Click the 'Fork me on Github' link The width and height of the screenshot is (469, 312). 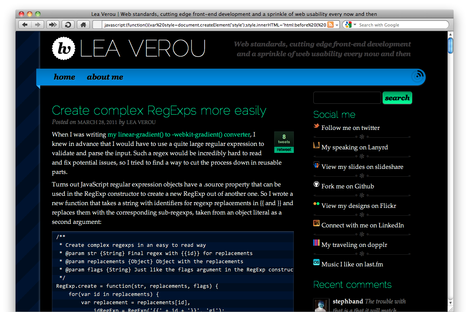click(347, 186)
